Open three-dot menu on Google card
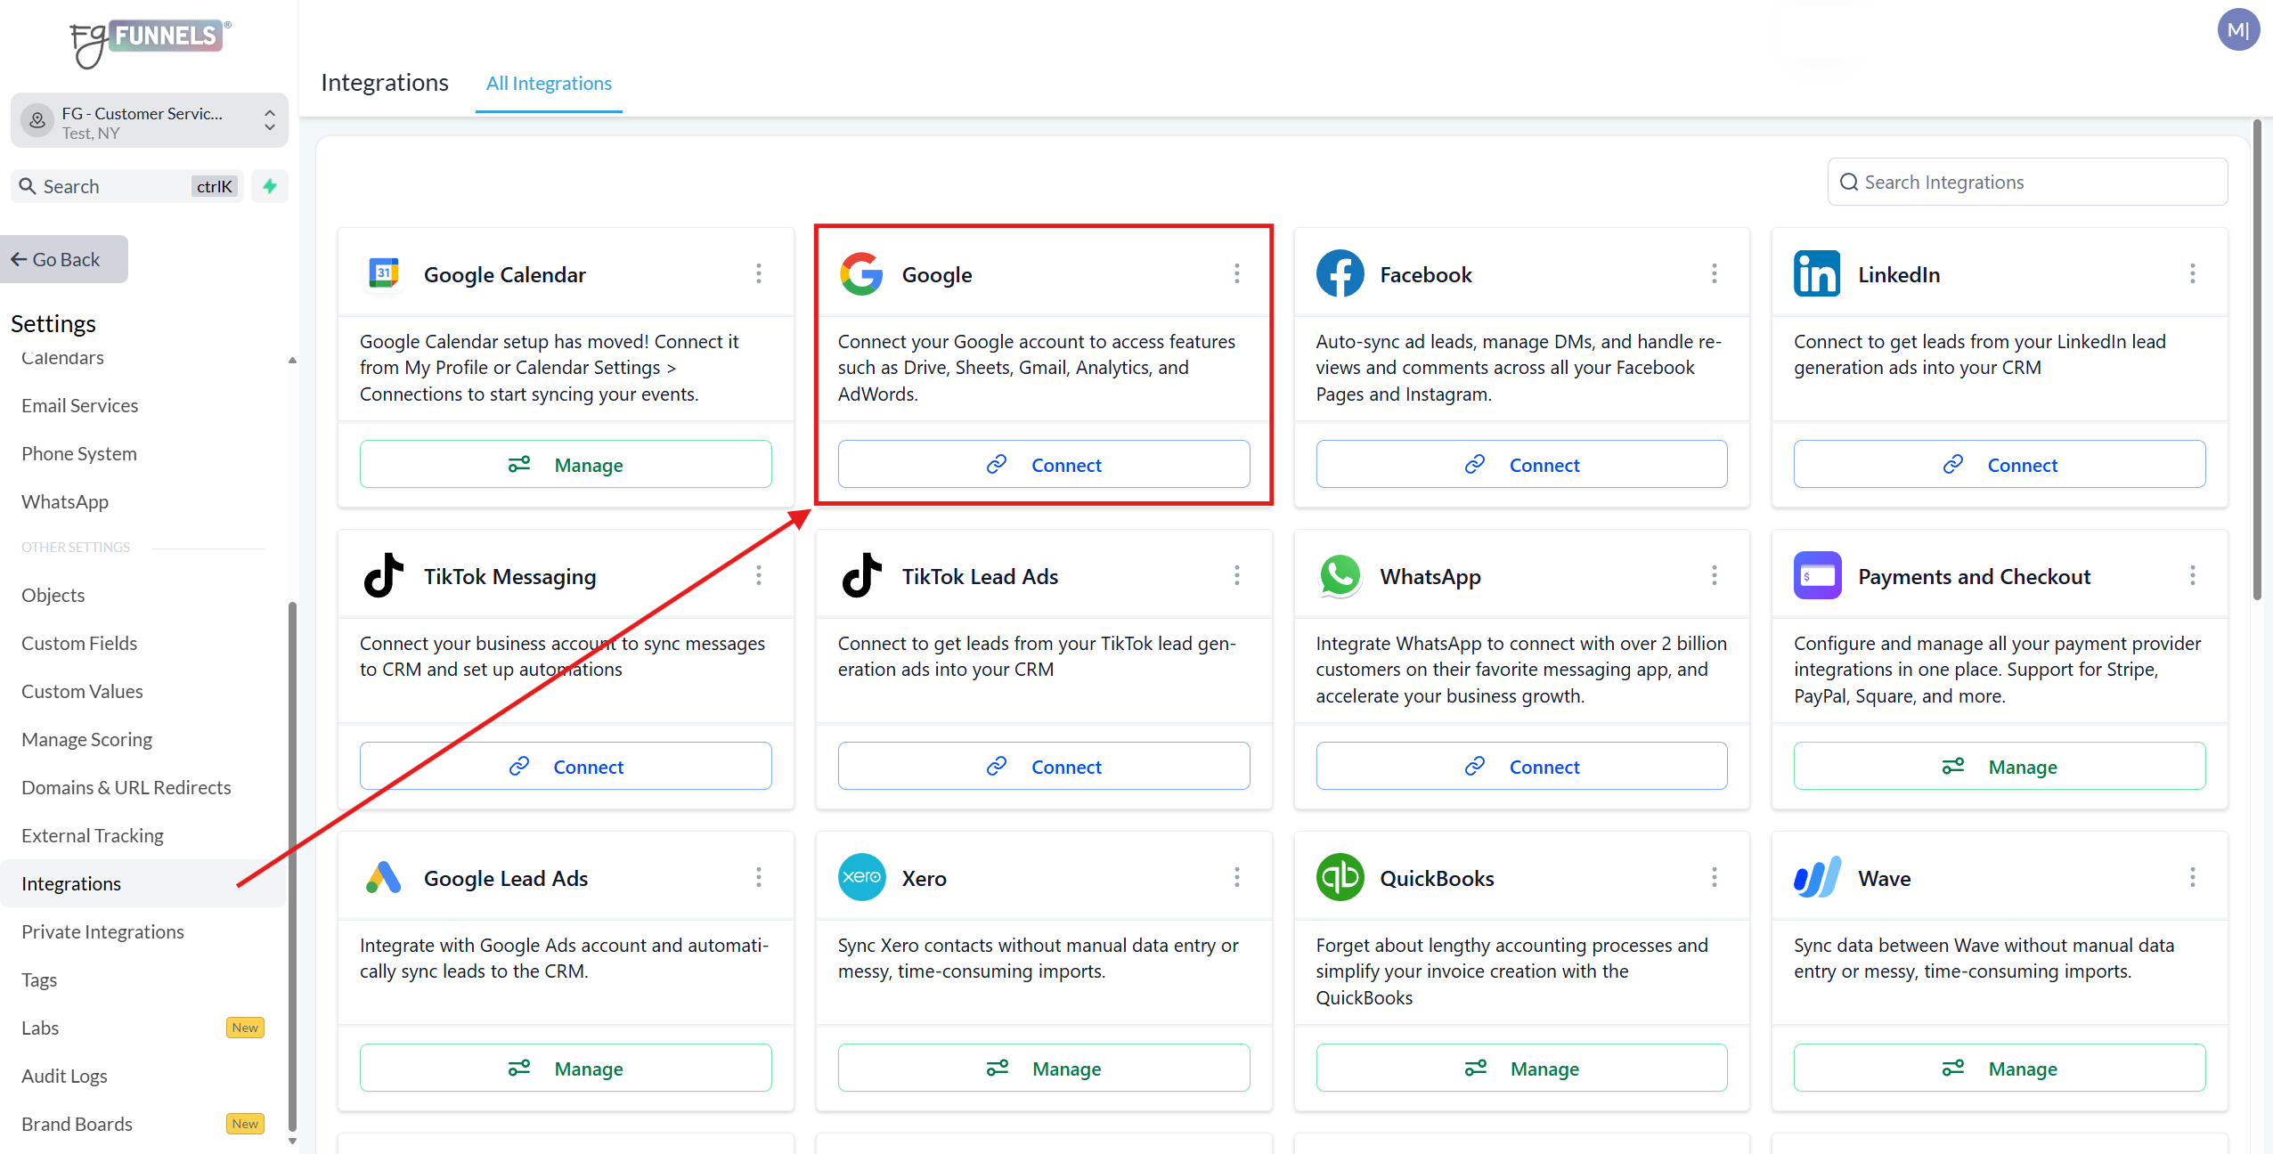 click(1236, 273)
